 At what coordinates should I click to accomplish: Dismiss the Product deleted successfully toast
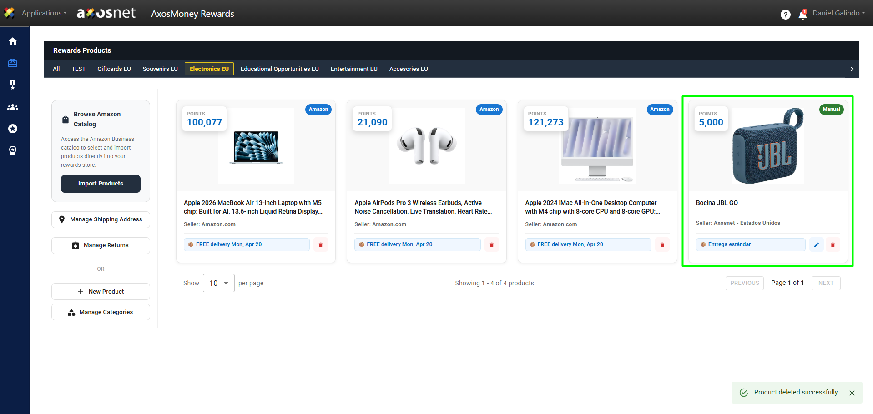click(852, 393)
